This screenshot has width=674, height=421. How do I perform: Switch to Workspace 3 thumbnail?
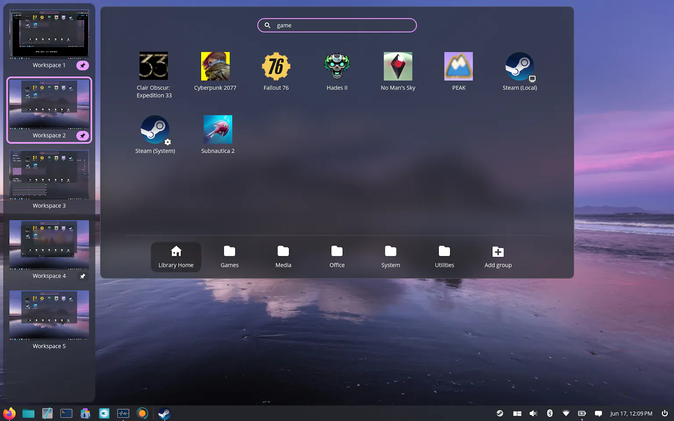pyautogui.click(x=49, y=175)
